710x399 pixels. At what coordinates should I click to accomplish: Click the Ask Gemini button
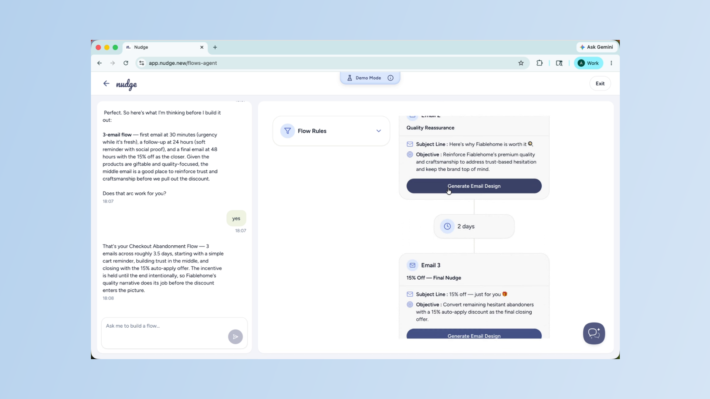pos(597,47)
